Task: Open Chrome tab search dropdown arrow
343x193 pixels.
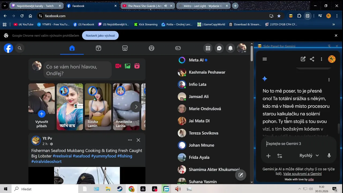Action: point(5,6)
